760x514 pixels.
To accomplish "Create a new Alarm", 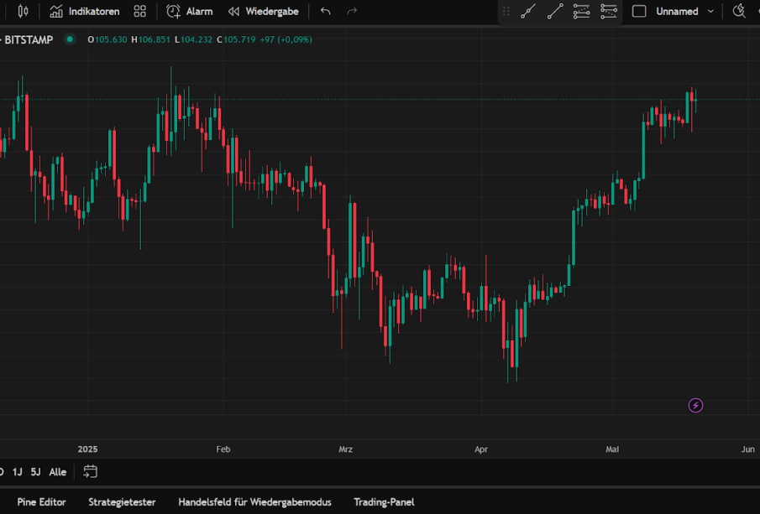I will pyautogui.click(x=189, y=12).
